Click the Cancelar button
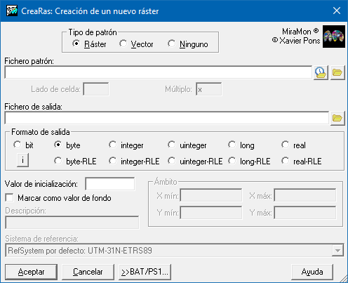The width and height of the screenshot is (348, 283). click(88, 272)
